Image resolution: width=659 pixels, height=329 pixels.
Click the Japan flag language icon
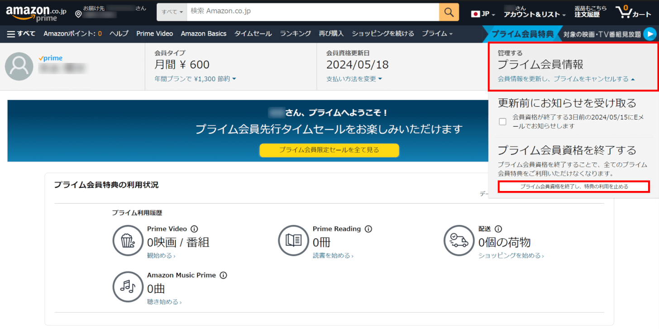tap(475, 14)
